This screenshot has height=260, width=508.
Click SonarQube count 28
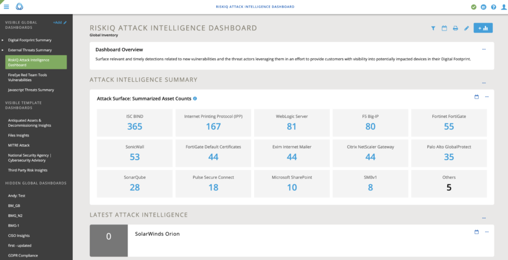pos(135,187)
